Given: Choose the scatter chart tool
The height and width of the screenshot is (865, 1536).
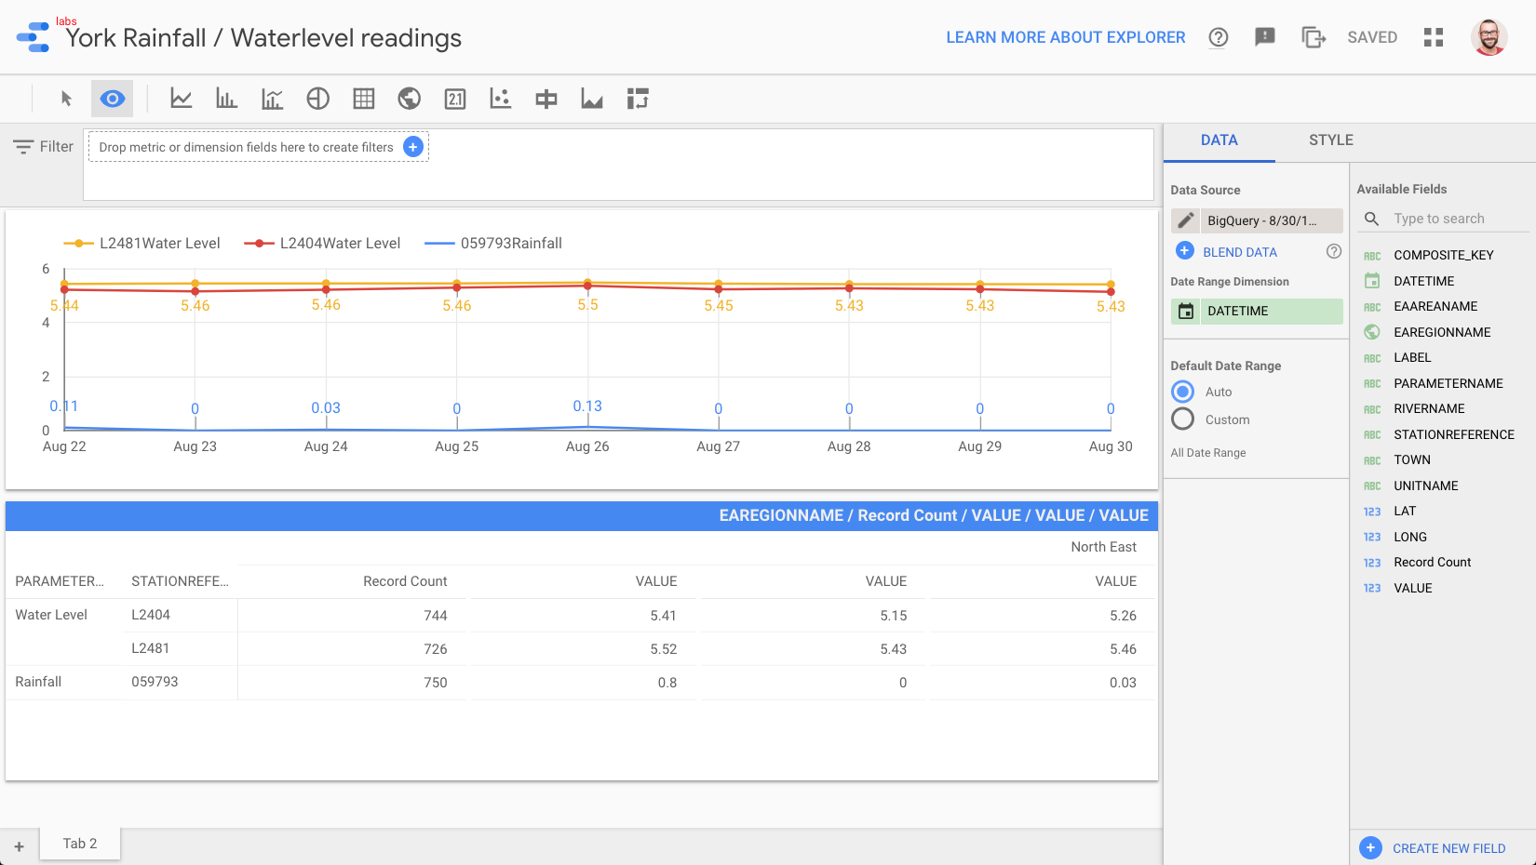Looking at the screenshot, I should 501,99.
